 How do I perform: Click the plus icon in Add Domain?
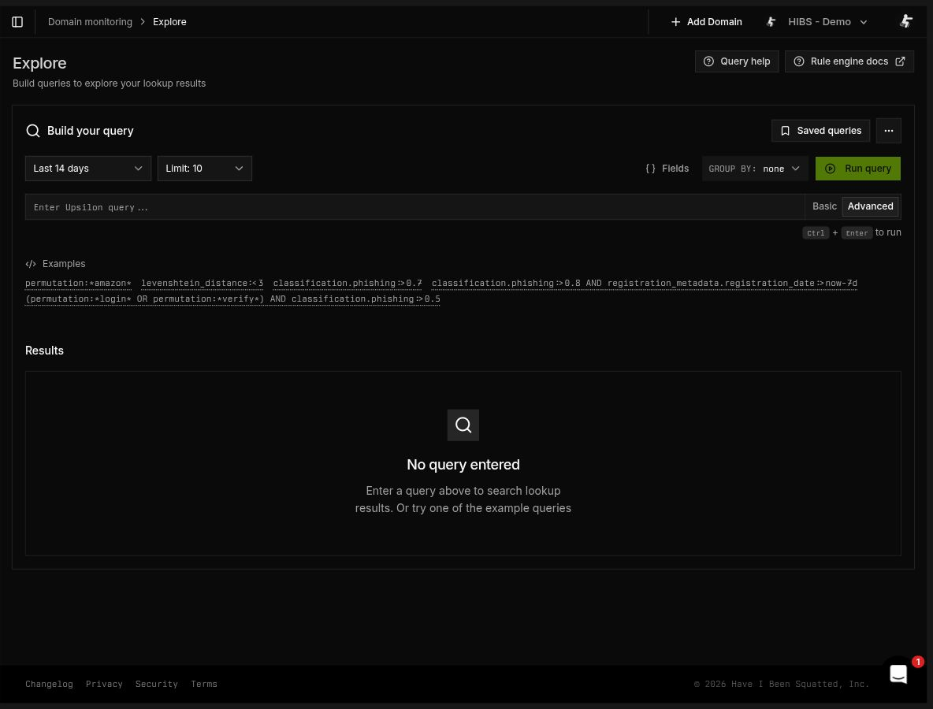coord(675,22)
